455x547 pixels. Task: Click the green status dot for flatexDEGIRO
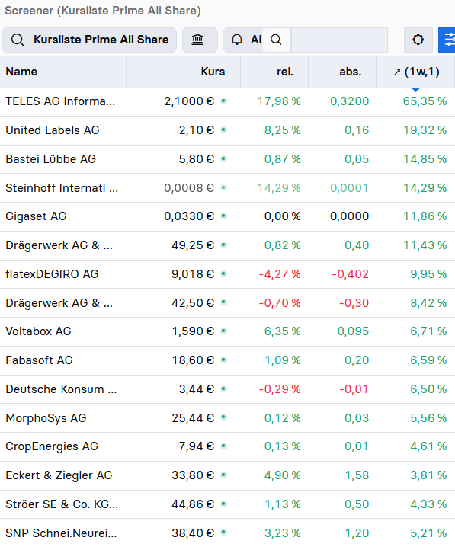pyautogui.click(x=223, y=274)
